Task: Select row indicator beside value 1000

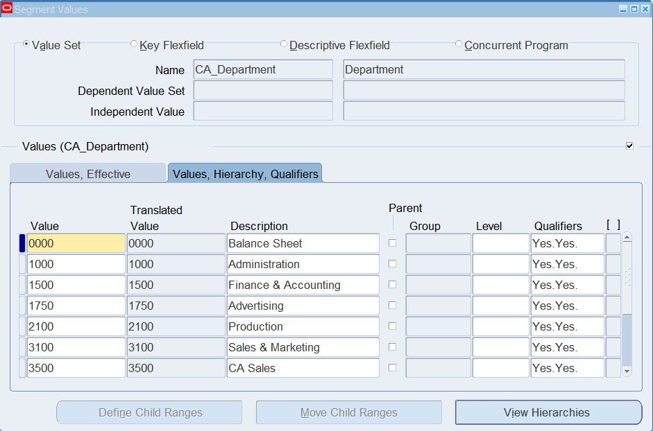Action: pos(22,264)
